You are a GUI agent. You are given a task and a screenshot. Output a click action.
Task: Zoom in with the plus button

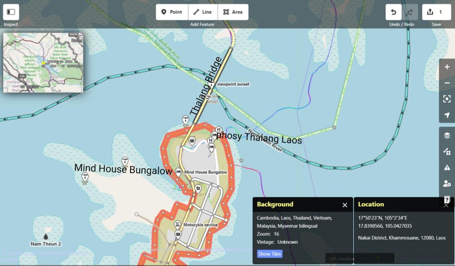(x=447, y=67)
